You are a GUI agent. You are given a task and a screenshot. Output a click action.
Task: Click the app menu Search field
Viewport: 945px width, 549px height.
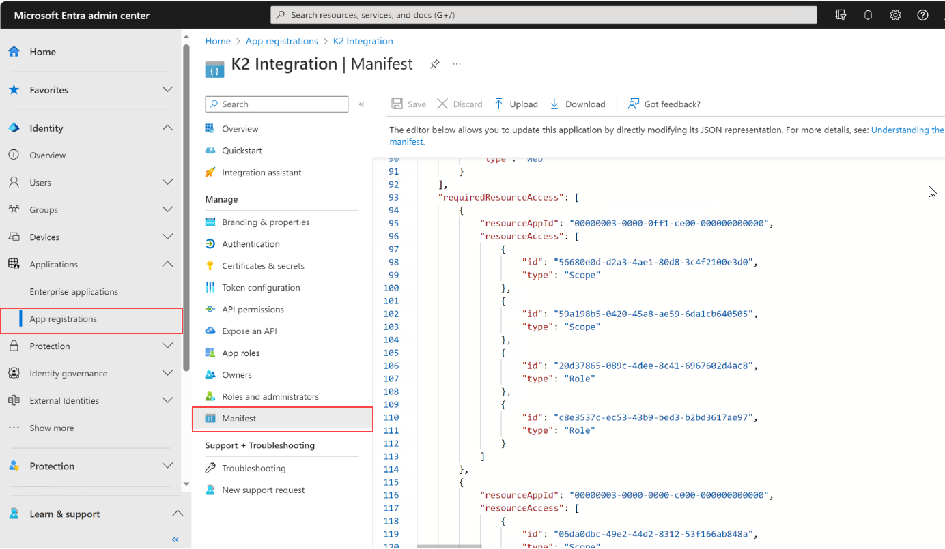pos(277,104)
